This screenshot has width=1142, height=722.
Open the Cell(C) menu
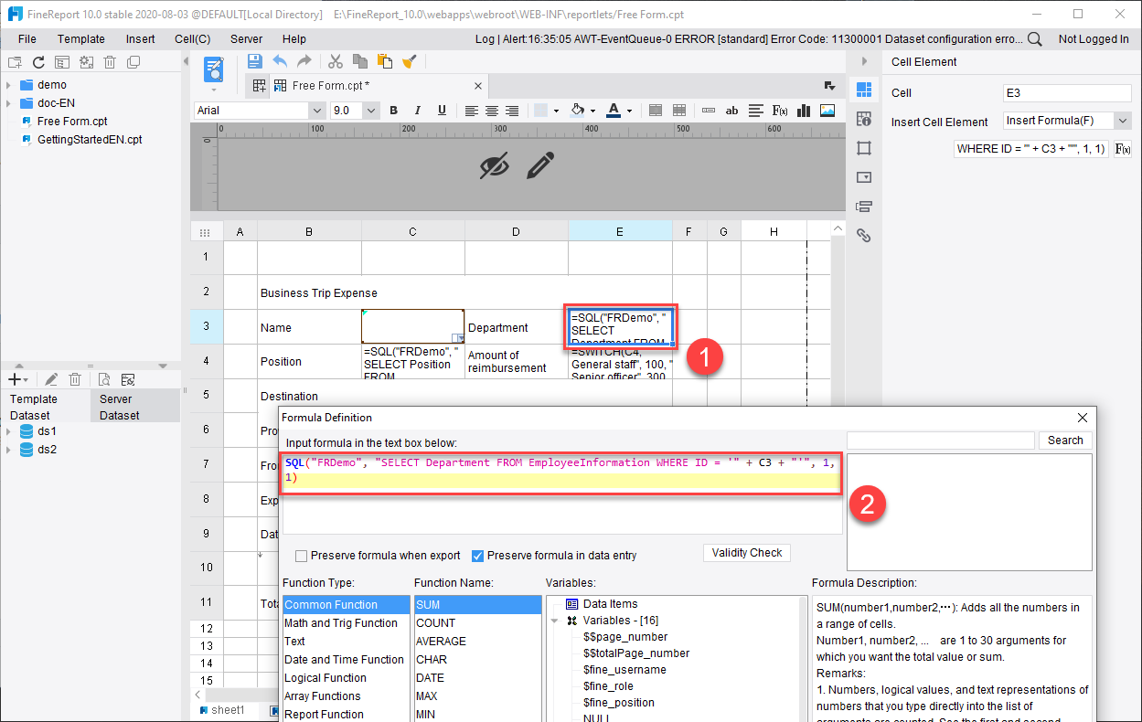click(193, 39)
